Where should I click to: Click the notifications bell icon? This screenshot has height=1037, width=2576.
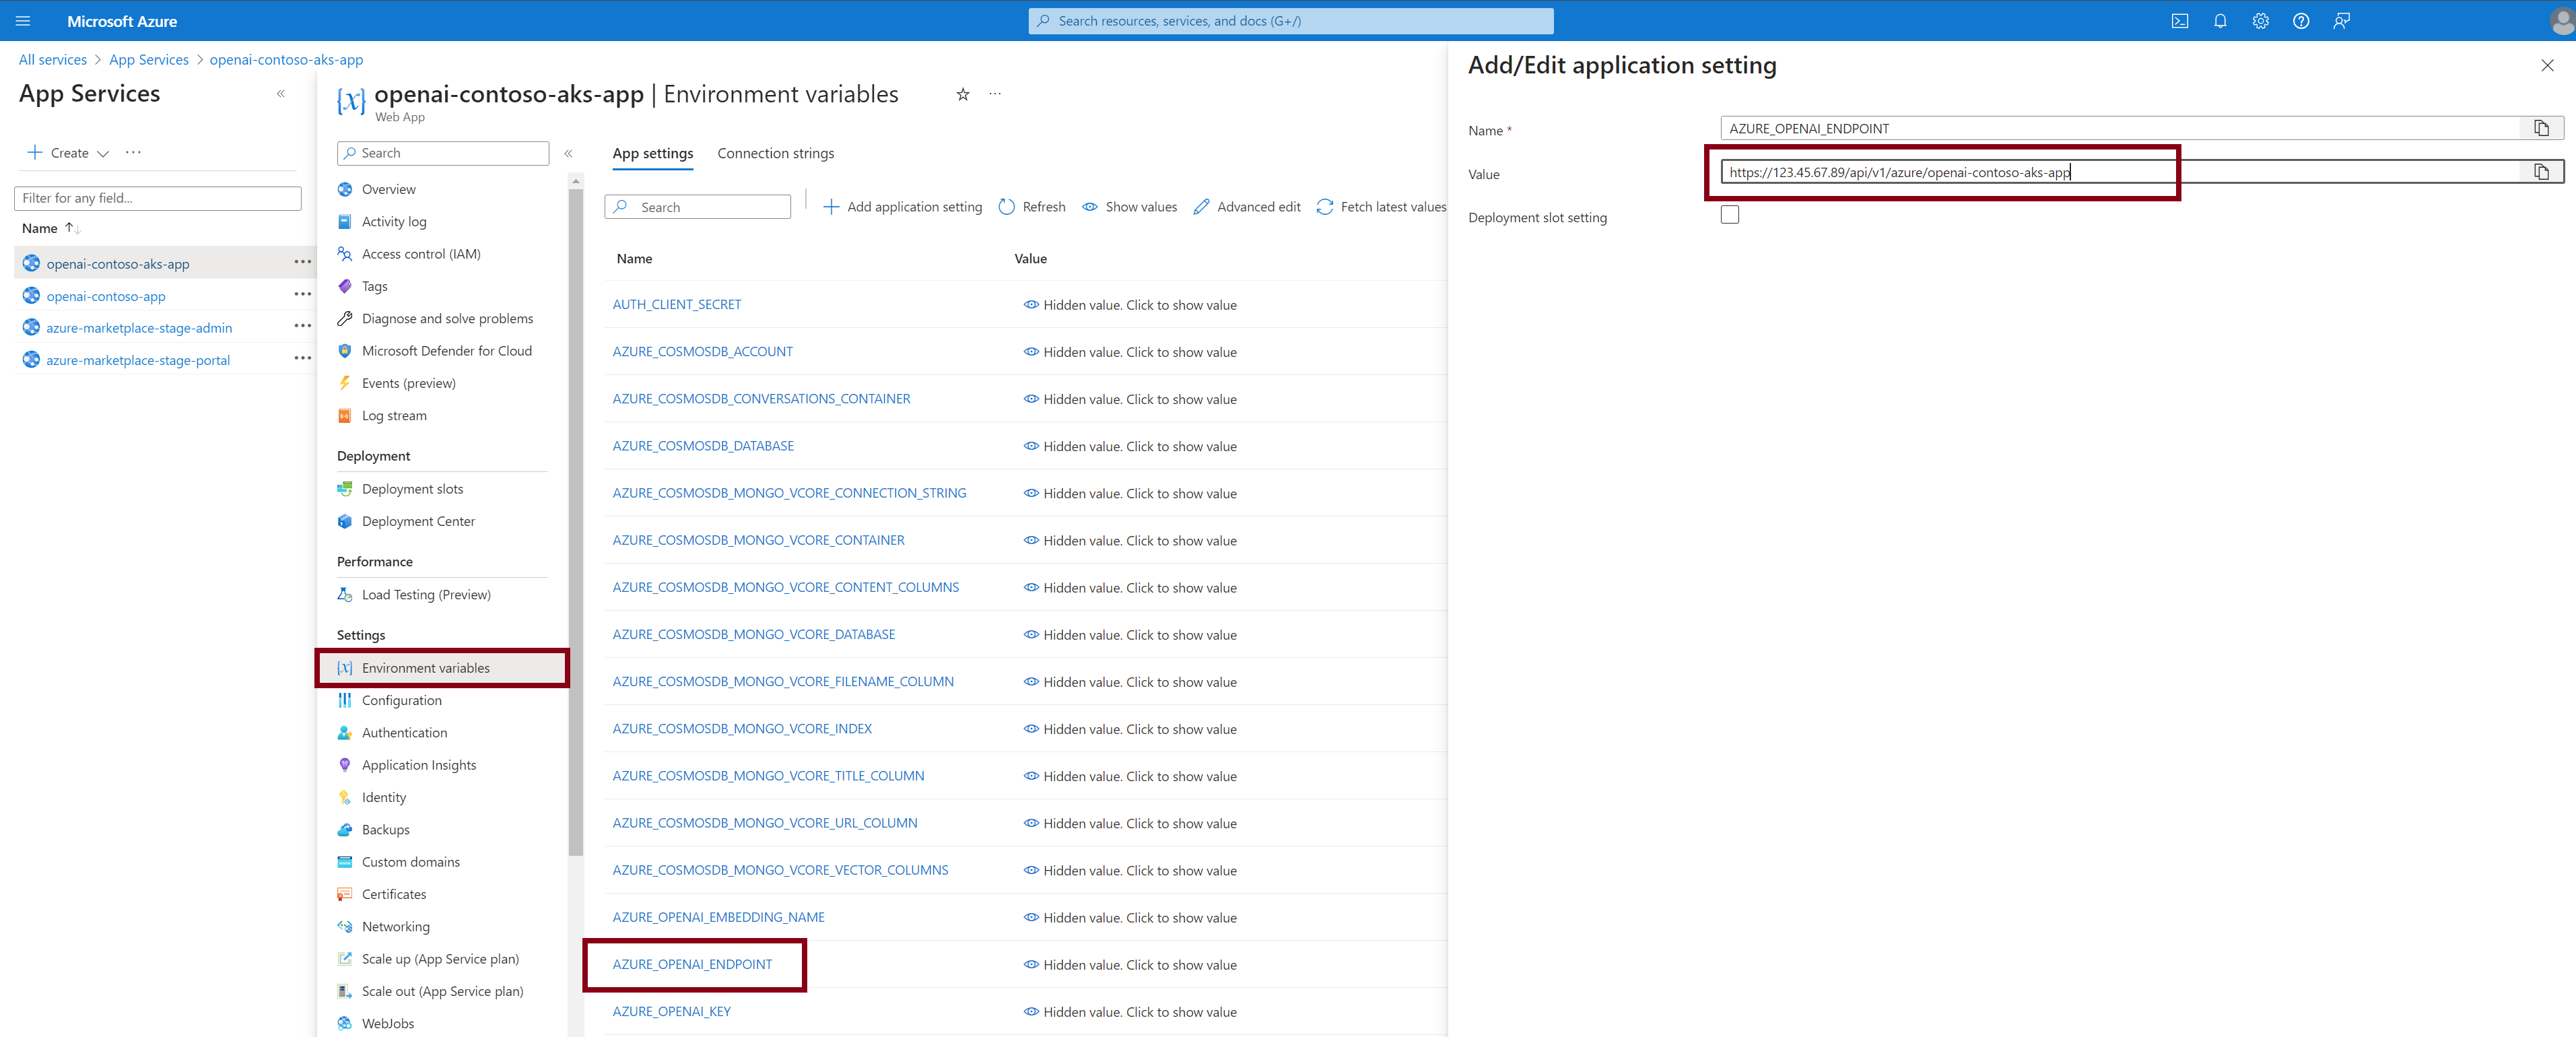pyautogui.click(x=2220, y=21)
